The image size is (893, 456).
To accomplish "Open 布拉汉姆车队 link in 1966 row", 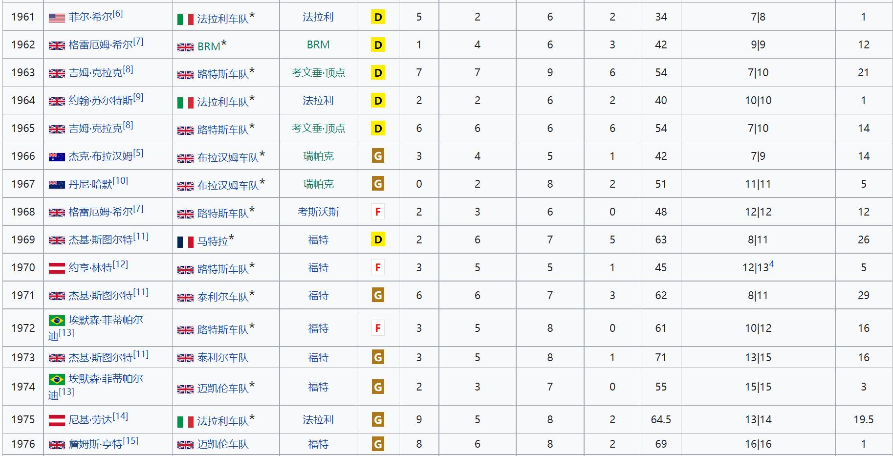I will [228, 158].
